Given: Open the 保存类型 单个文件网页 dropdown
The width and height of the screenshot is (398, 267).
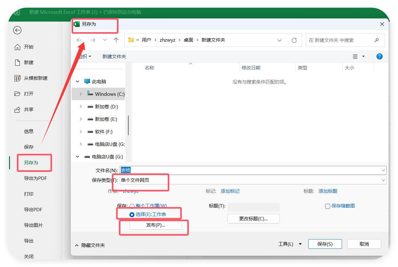Looking at the screenshot, I should point(253,180).
